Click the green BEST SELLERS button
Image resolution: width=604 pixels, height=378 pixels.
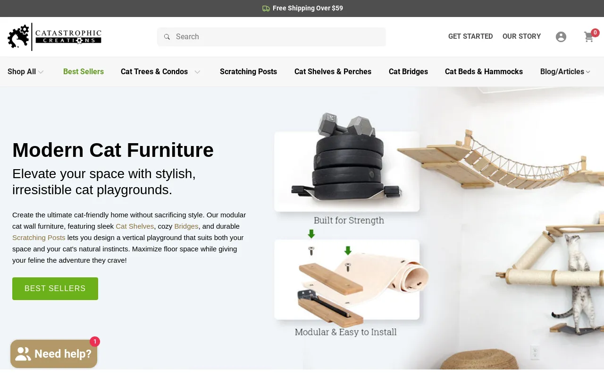(x=55, y=289)
